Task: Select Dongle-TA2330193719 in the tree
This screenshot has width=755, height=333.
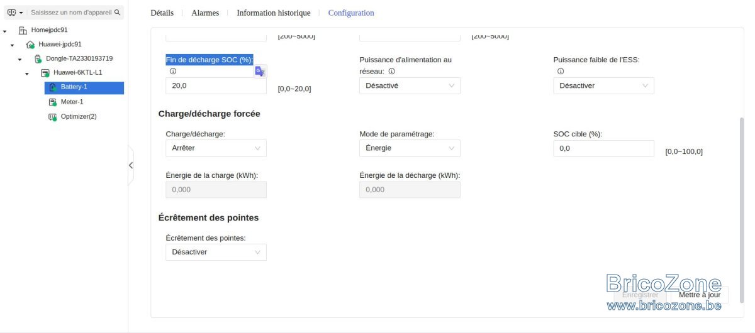Action: (x=80, y=58)
